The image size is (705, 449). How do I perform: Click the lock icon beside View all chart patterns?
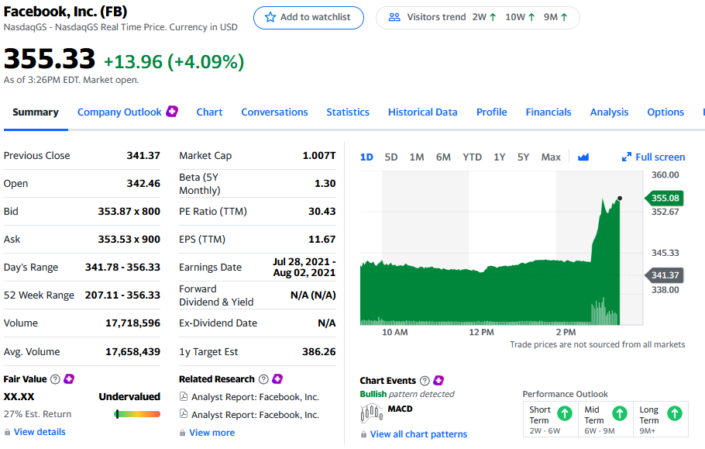tap(363, 434)
